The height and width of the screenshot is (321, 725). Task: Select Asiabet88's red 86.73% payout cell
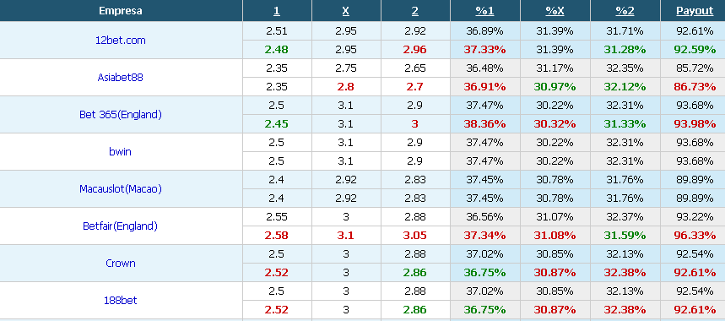pyautogui.click(x=695, y=86)
